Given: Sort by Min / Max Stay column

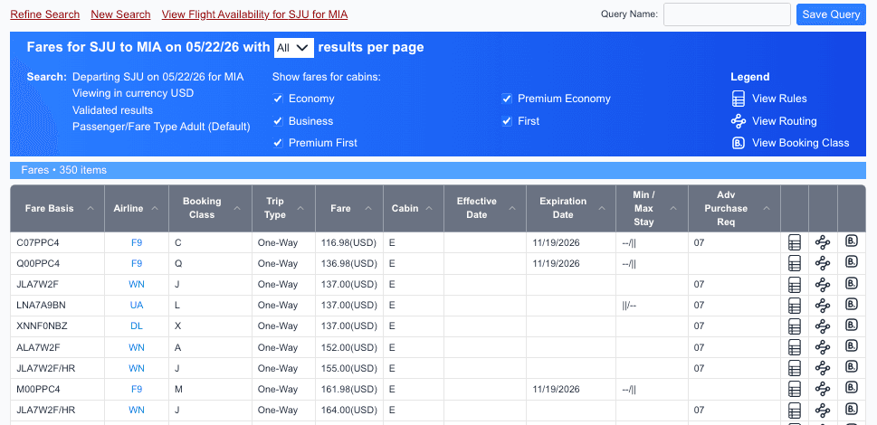Looking at the screenshot, I should point(653,208).
